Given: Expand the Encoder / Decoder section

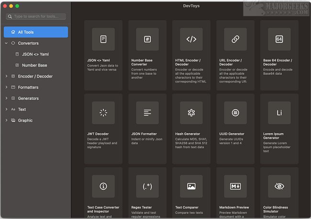Looking at the screenshot, I should point(6,76).
